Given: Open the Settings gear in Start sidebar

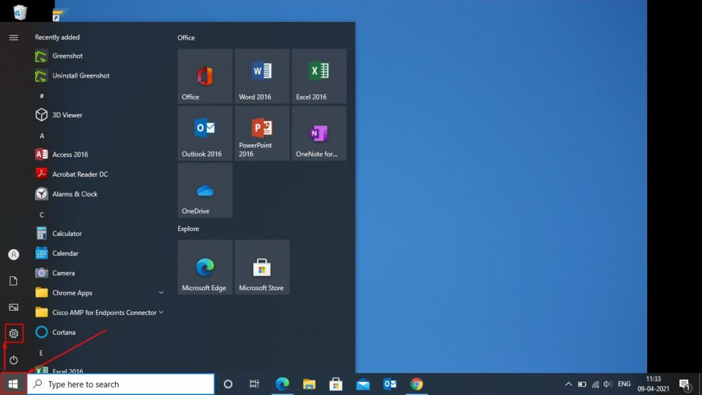Looking at the screenshot, I should pos(13,333).
